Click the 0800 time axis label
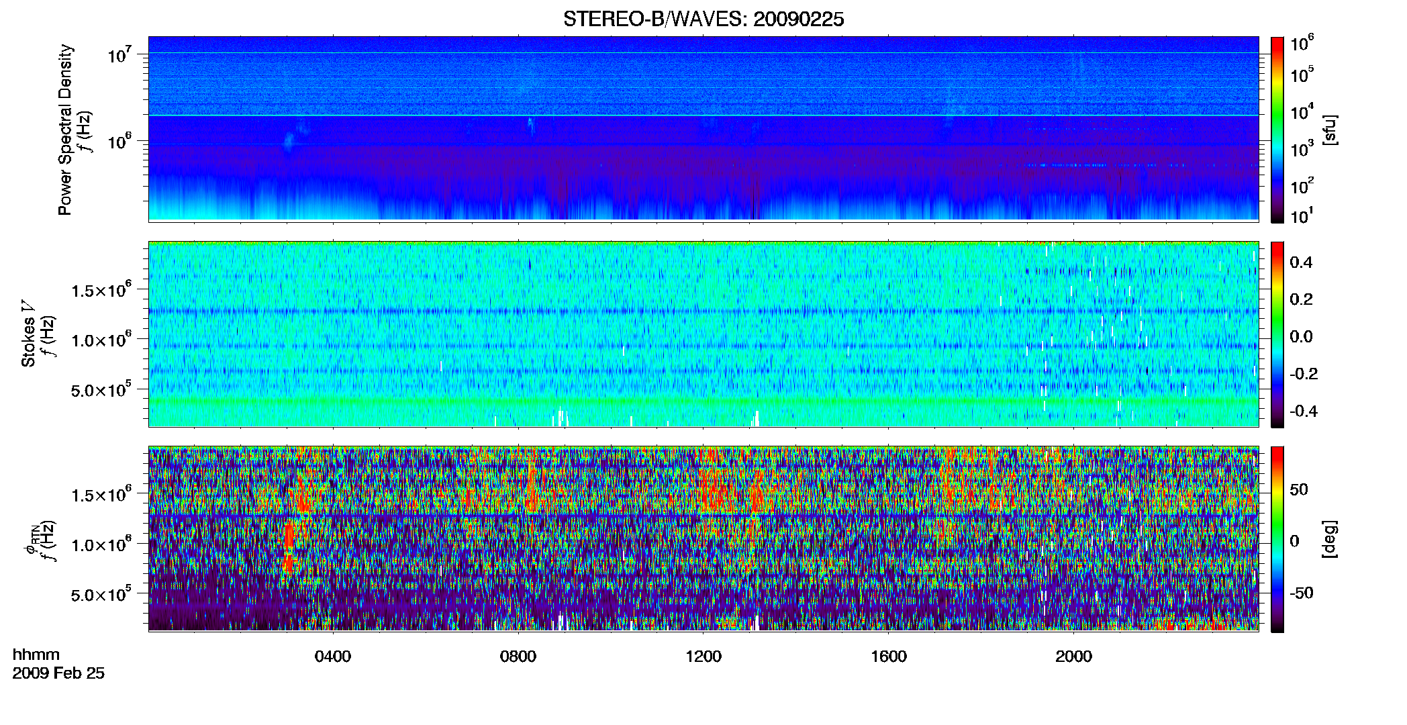This screenshot has height=725, width=1407. 518,657
